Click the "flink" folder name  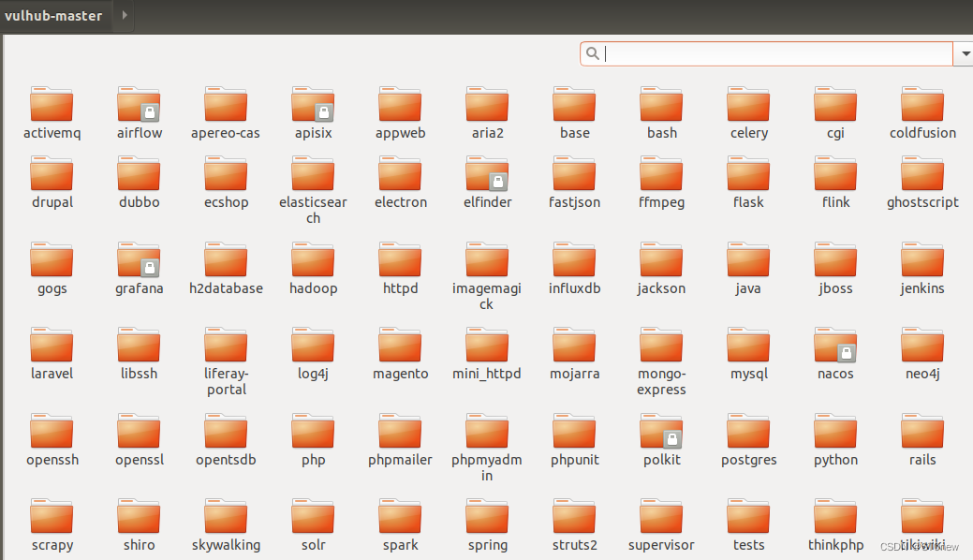coord(835,202)
